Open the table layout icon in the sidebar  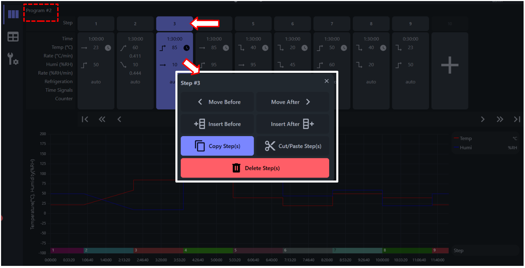(x=13, y=37)
